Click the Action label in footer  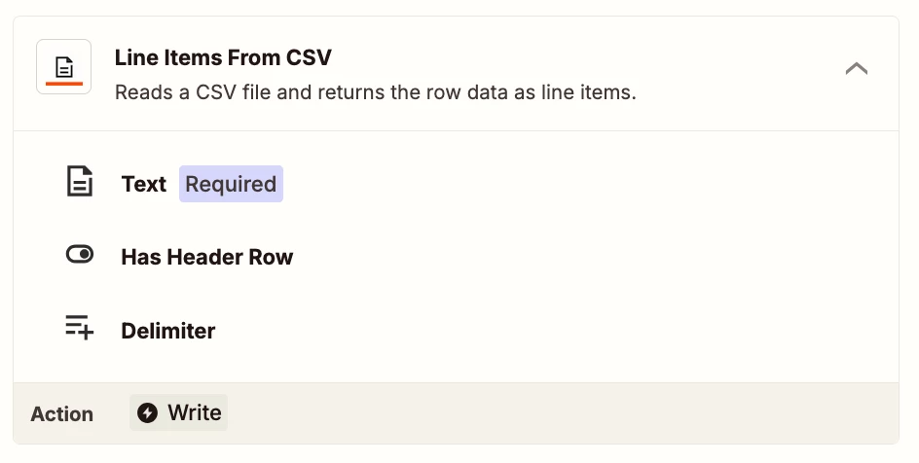(61, 413)
